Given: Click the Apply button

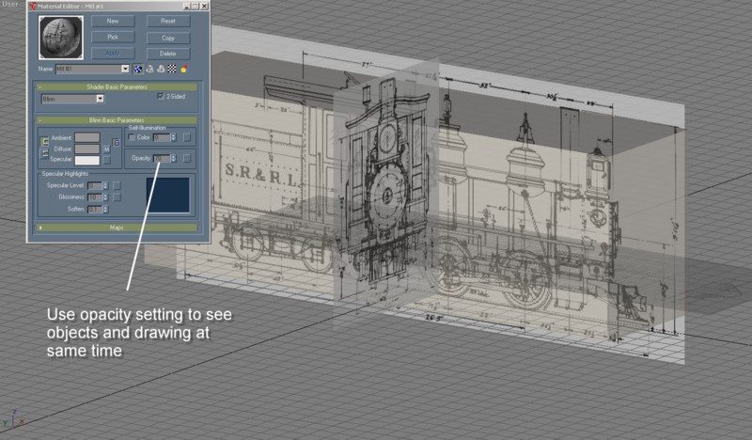Looking at the screenshot, I should (113, 54).
